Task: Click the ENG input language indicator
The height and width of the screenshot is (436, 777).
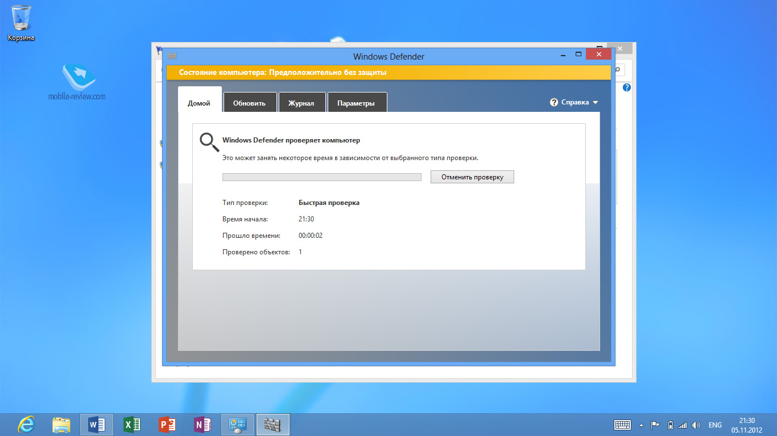Action: [x=715, y=425]
